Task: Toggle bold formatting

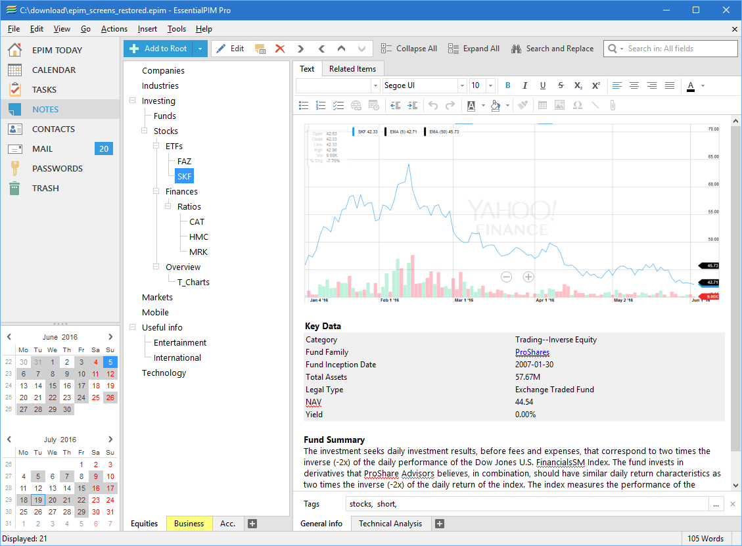Action: 508,85
